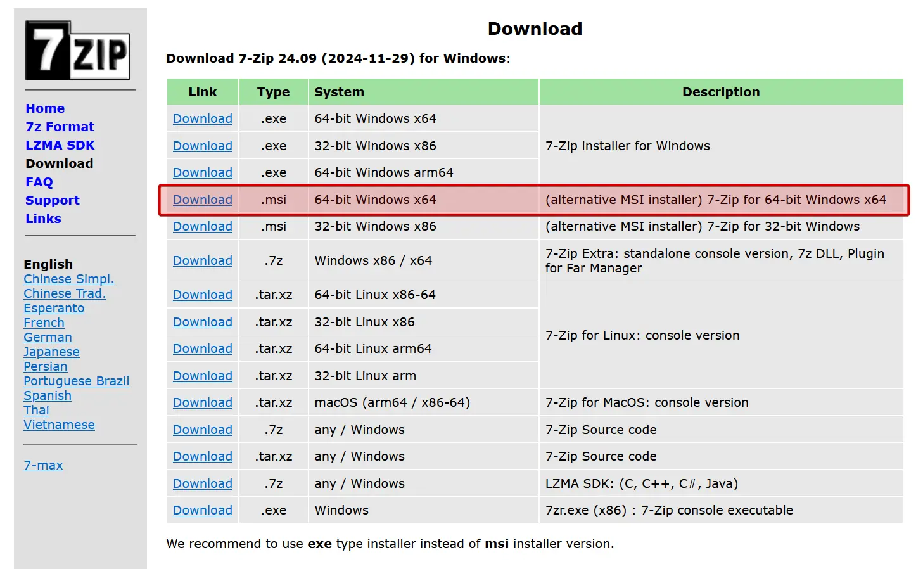Viewport: 923px width, 569px height.
Task: Switch language to Spanish
Action: click(48, 395)
